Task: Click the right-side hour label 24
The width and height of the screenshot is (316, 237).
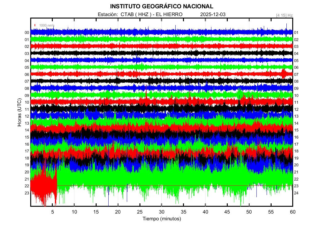Action: 296,193
